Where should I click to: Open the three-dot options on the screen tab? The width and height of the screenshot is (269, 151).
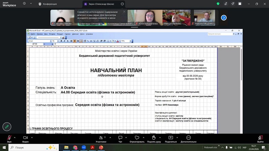[x=123, y=4]
